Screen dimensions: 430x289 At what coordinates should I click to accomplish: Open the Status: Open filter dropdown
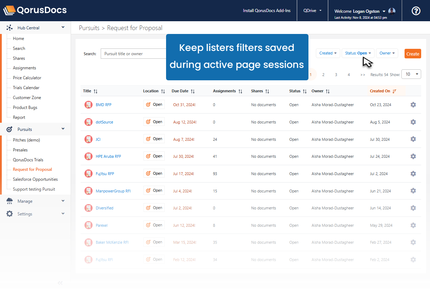[358, 53]
